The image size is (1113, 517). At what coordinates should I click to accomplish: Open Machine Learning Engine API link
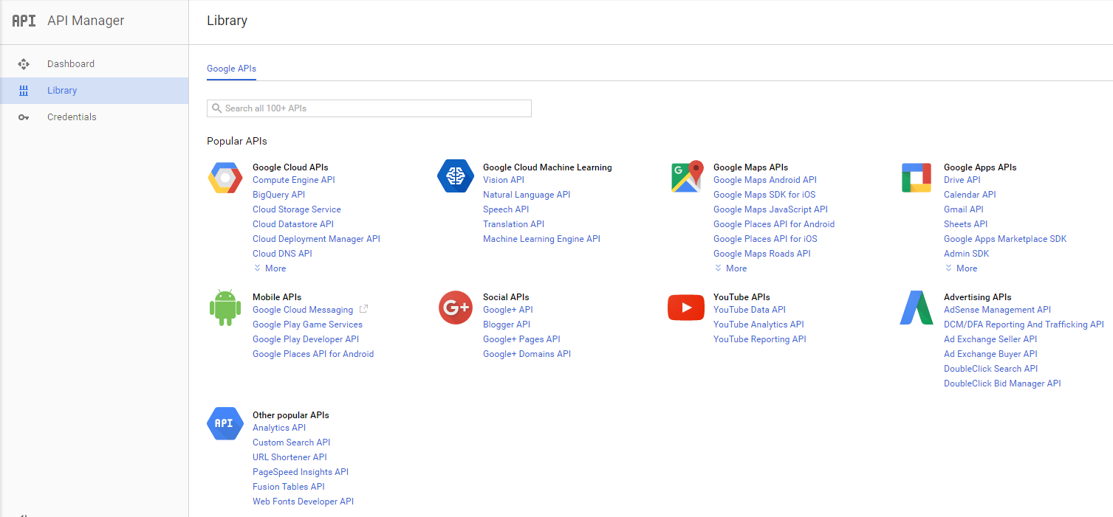(541, 239)
